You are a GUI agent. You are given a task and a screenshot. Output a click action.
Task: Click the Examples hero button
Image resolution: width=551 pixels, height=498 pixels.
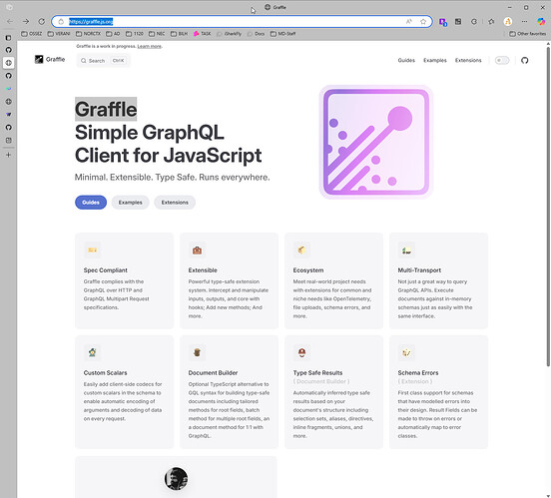click(x=131, y=203)
